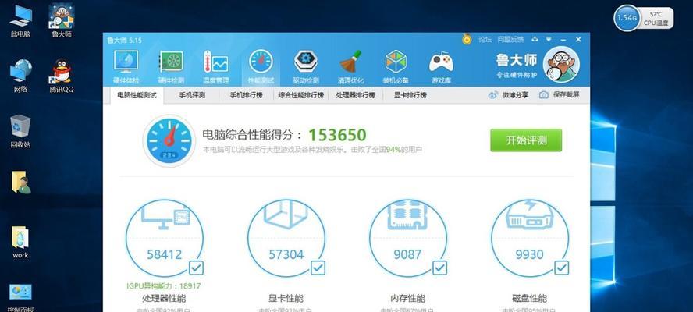The width and height of the screenshot is (693, 312).
Task: Open the user folder desktop icon
Action: pyautogui.click(x=21, y=182)
